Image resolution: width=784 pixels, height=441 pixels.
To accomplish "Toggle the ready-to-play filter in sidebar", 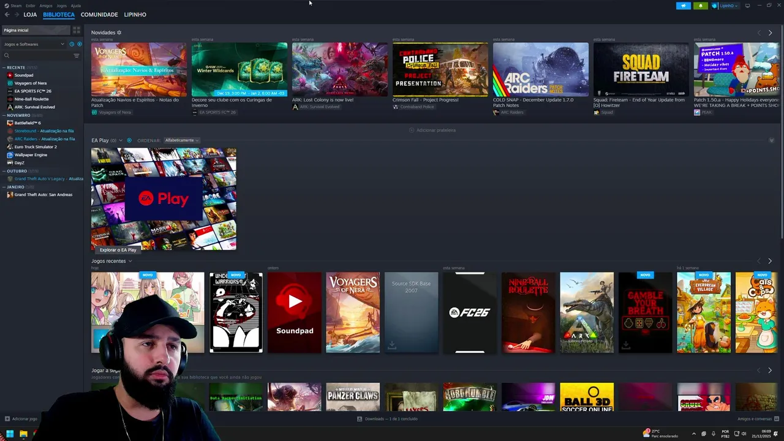I will coord(79,44).
